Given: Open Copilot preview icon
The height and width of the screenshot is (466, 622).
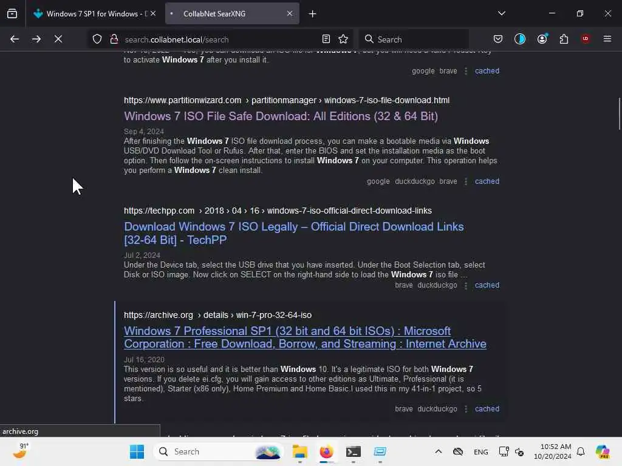Looking at the screenshot, I should pyautogui.click(x=603, y=451).
